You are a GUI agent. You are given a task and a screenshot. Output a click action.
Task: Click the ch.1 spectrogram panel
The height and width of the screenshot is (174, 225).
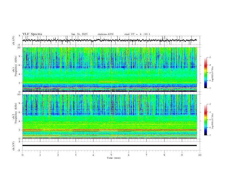click(x=109, y=69)
